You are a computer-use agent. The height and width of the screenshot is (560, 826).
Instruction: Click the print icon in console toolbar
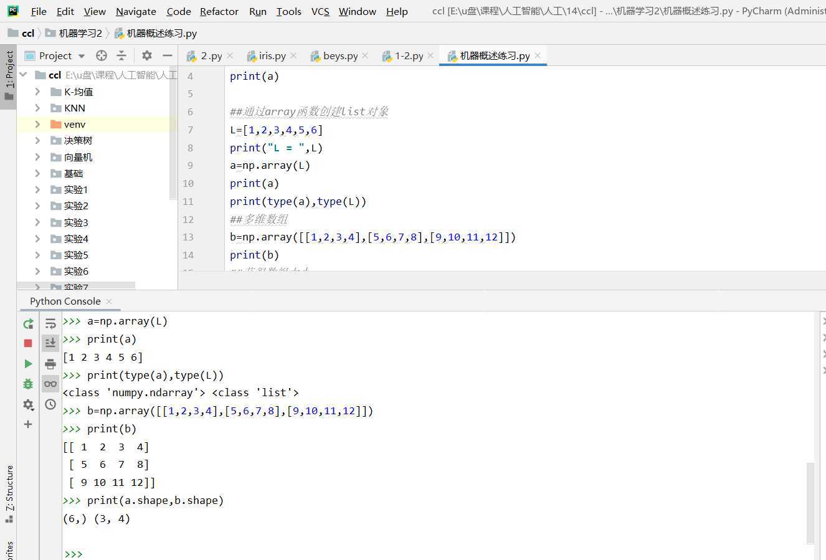(x=50, y=364)
